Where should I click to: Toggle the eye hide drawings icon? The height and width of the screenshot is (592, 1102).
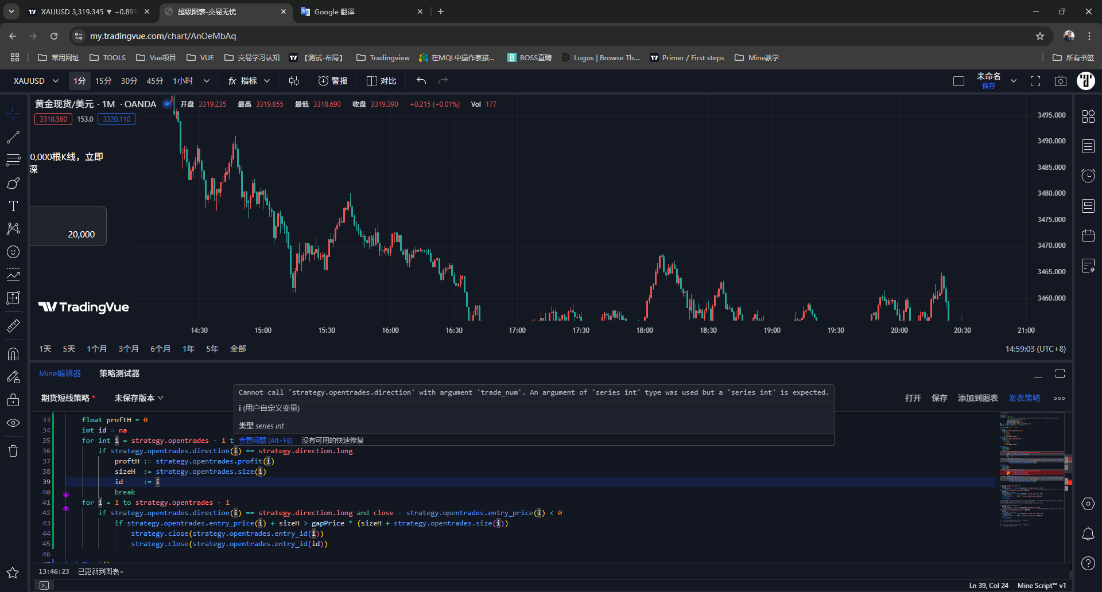point(13,423)
